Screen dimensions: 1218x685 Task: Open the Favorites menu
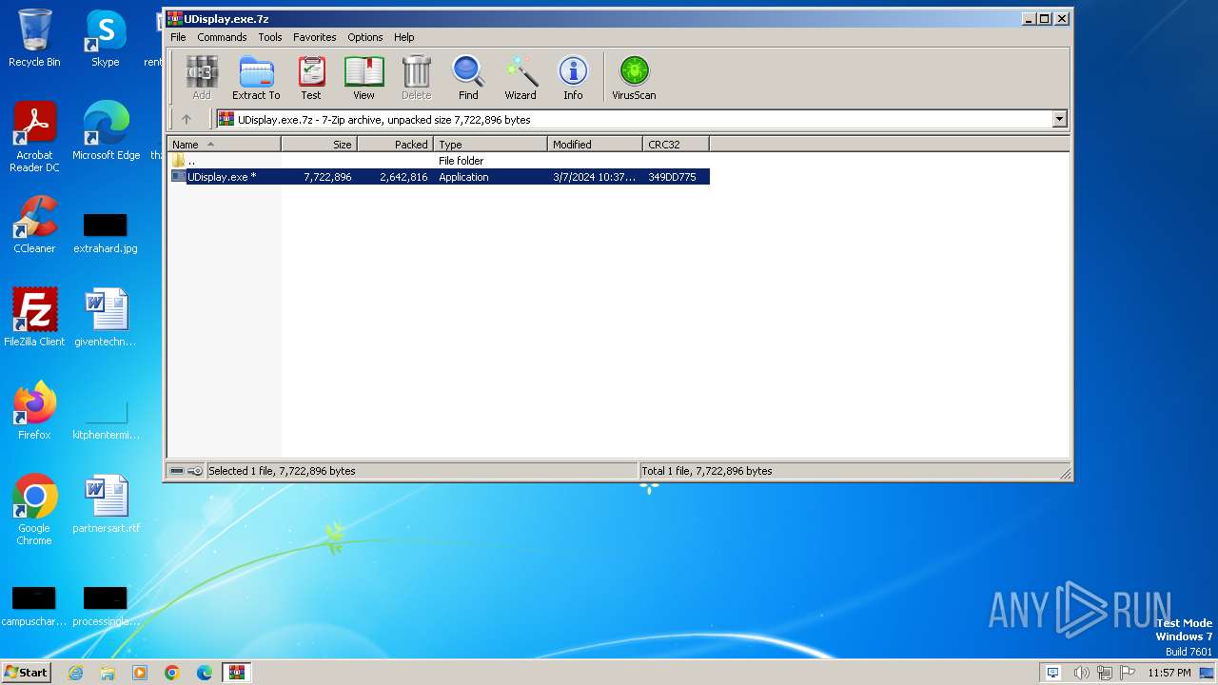(x=315, y=37)
